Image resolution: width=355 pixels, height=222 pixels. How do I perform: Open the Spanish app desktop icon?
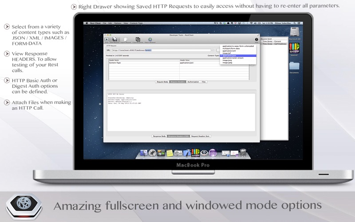294,48
